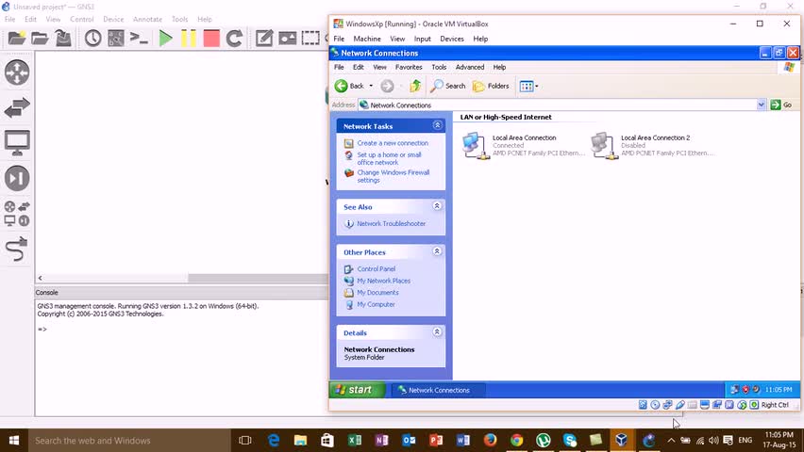Collapse the Details panel

437,332
